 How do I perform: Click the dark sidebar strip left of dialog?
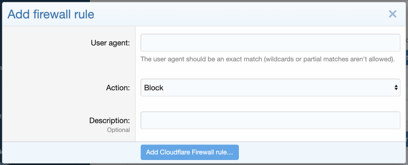[x=1, y=95]
